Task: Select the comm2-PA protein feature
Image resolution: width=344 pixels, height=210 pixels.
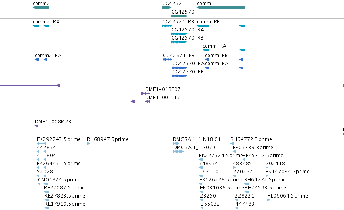Action: tap(41, 60)
